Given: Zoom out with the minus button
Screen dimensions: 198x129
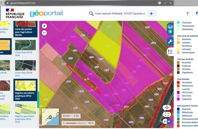Looking at the screenshot, I should 44,33.
